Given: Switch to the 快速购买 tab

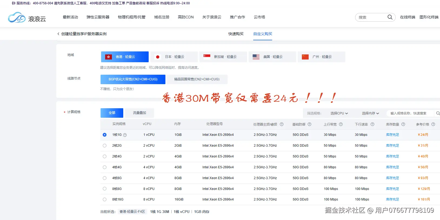Looking at the screenshot, I should tap(236, 34).
